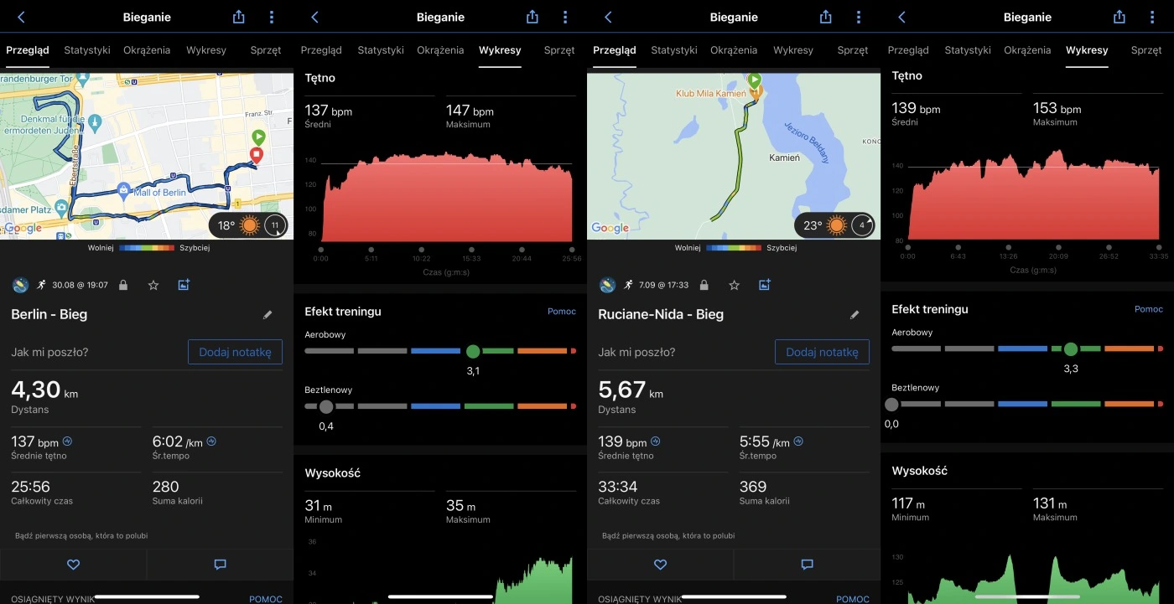Tap the heart icon under the Berlin run
The height and width of the screenshot is (604, 1174).
pos(73,565)
